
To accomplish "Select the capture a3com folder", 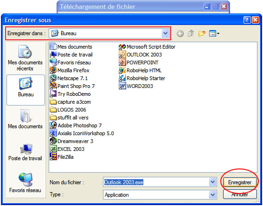I will [x=71, y=102].
